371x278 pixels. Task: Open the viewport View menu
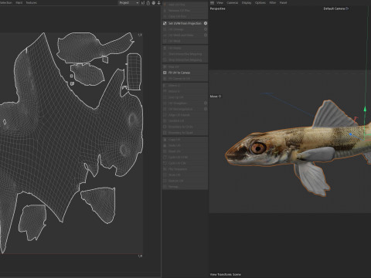[x=220, y=3]
